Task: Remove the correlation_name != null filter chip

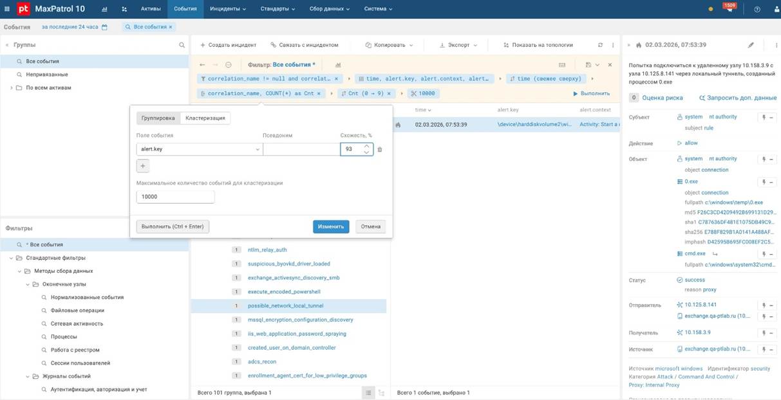Action: point(336,78)
